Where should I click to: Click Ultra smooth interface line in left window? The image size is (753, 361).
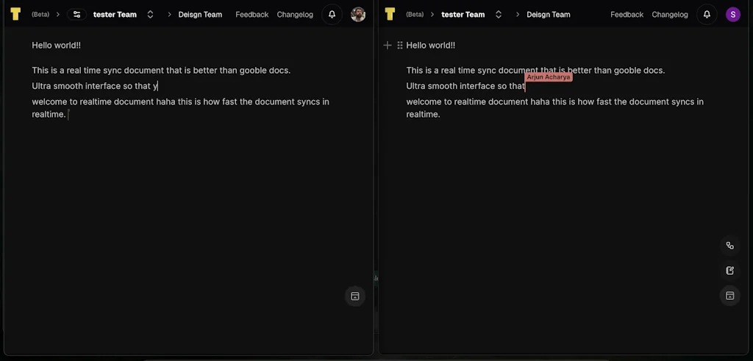point(95,86)
